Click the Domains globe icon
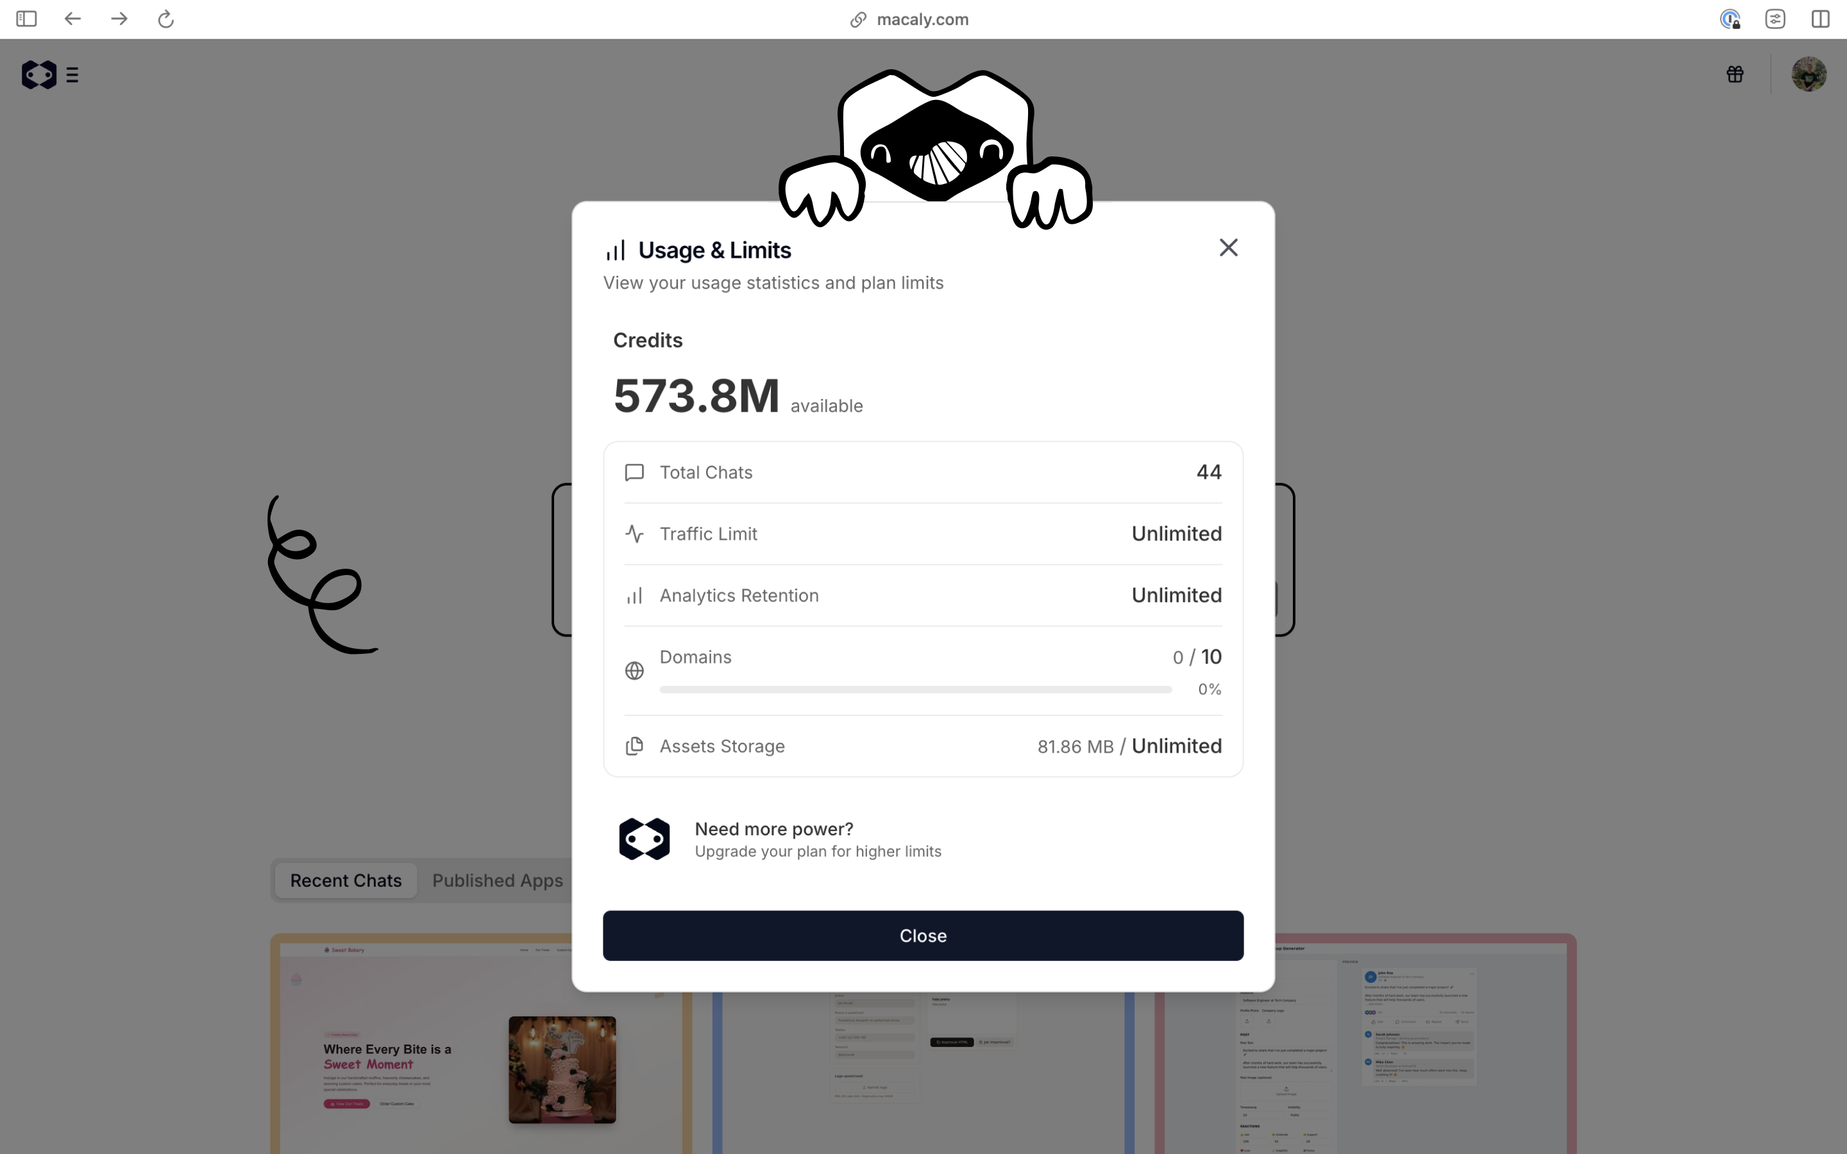This screenshot has width=1847, height=1154. [634, 670]
